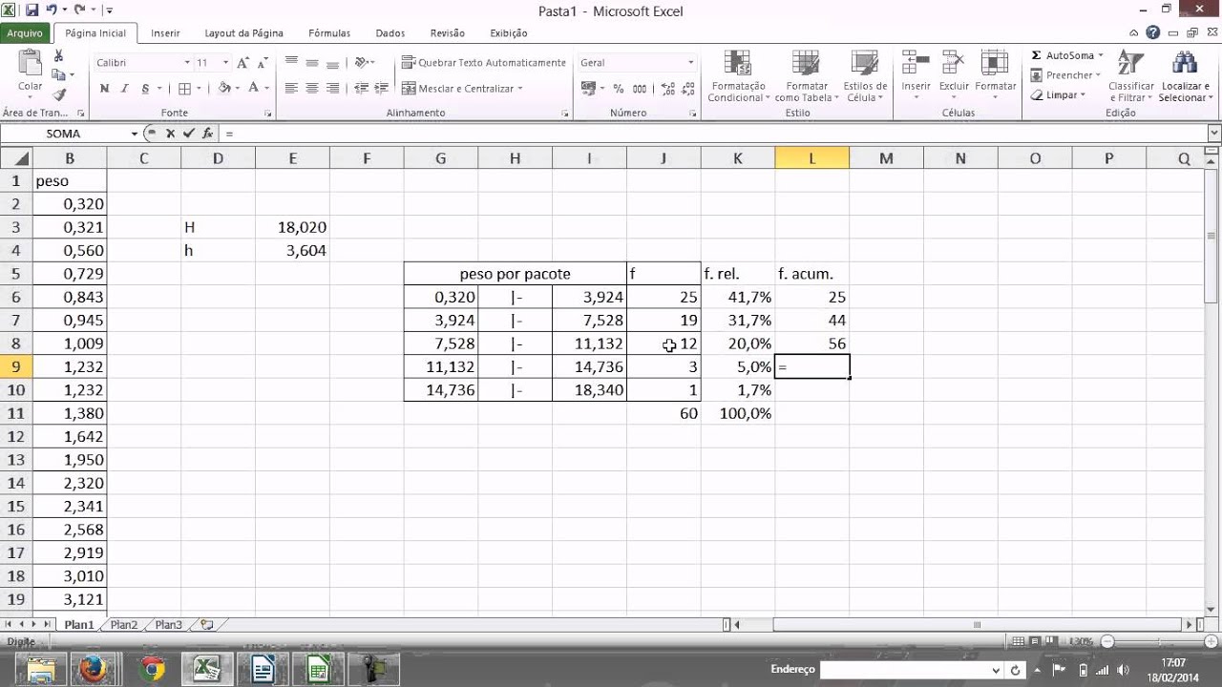This screenshot has width=1222, height=687.
Task: Toggle align text left
Action: click(291, 88)
